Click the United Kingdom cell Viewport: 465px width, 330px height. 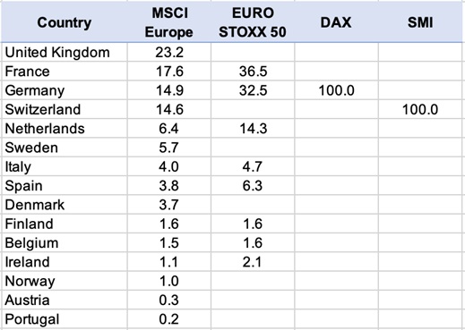pyautogui.click(x=65, y=52)
